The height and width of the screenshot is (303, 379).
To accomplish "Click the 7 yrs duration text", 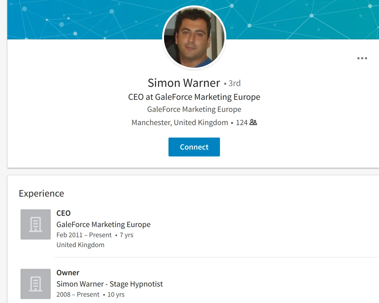I will tap(126, 235).
